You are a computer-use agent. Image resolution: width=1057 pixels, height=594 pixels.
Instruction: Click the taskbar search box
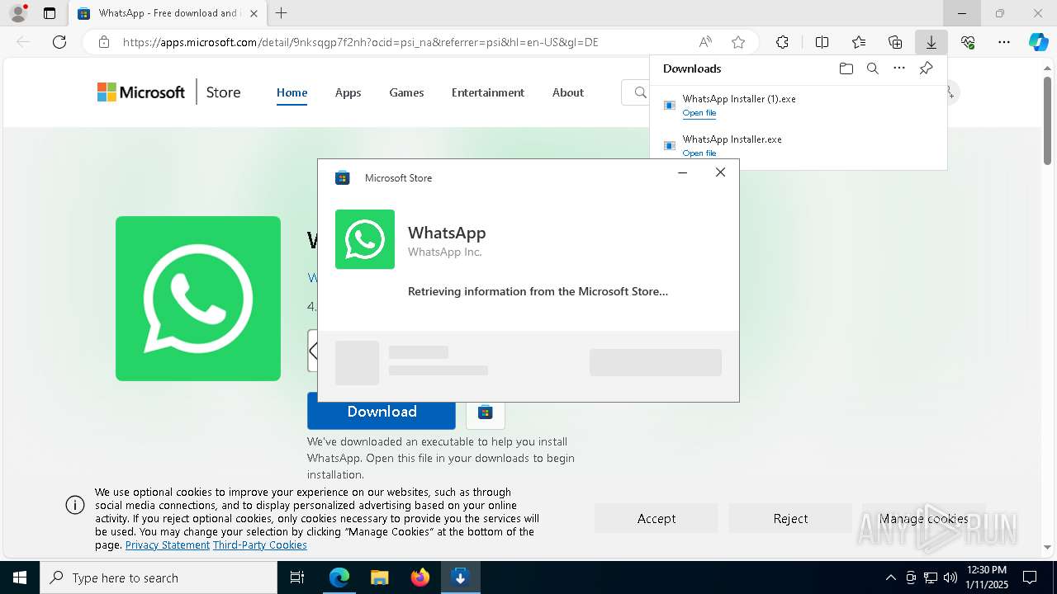[x=159, y=577]
